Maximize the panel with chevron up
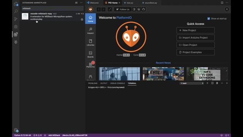The height and width of the screenshot is (137, 243). point(222,83)
